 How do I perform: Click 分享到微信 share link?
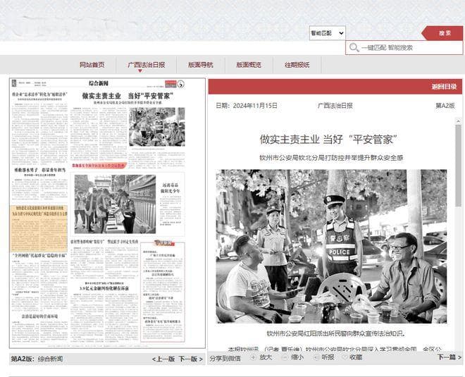click(225, 358)
